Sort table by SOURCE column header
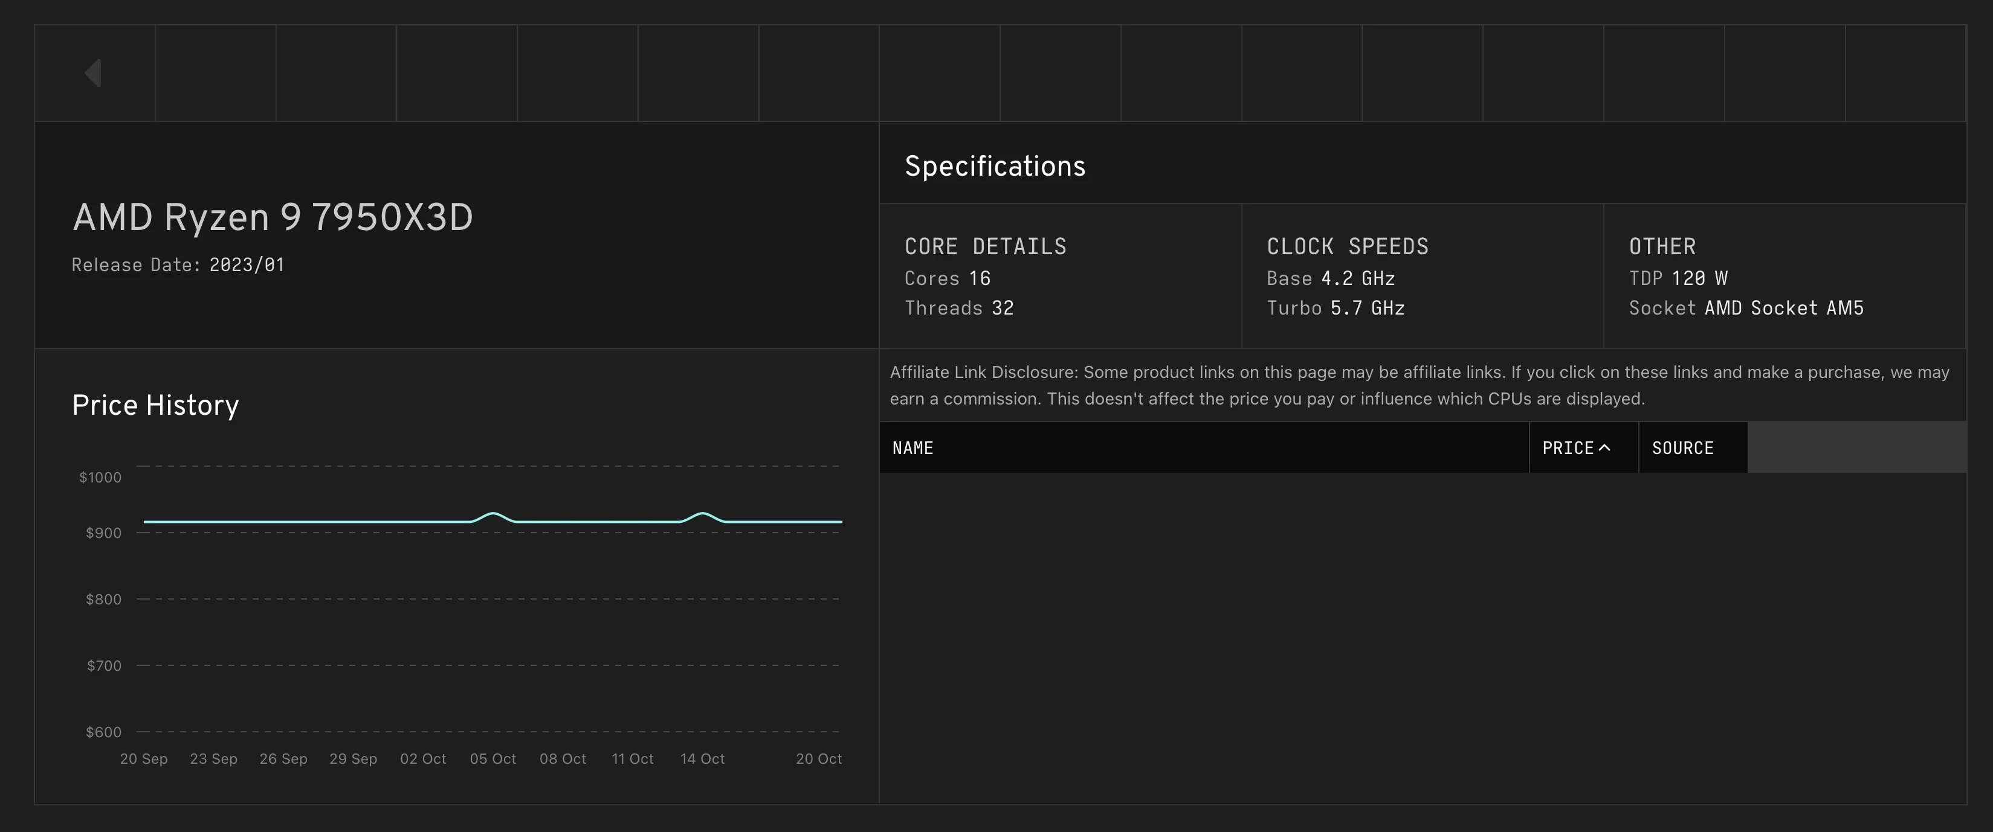 tap(1682, 448)
